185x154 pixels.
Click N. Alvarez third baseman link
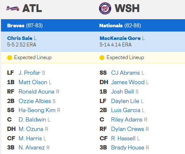(x=32, y=148)
